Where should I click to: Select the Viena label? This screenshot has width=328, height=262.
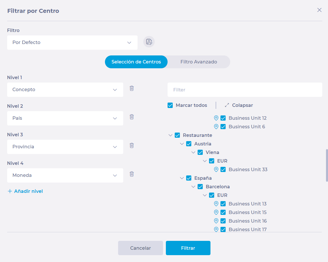click(212, 152)
